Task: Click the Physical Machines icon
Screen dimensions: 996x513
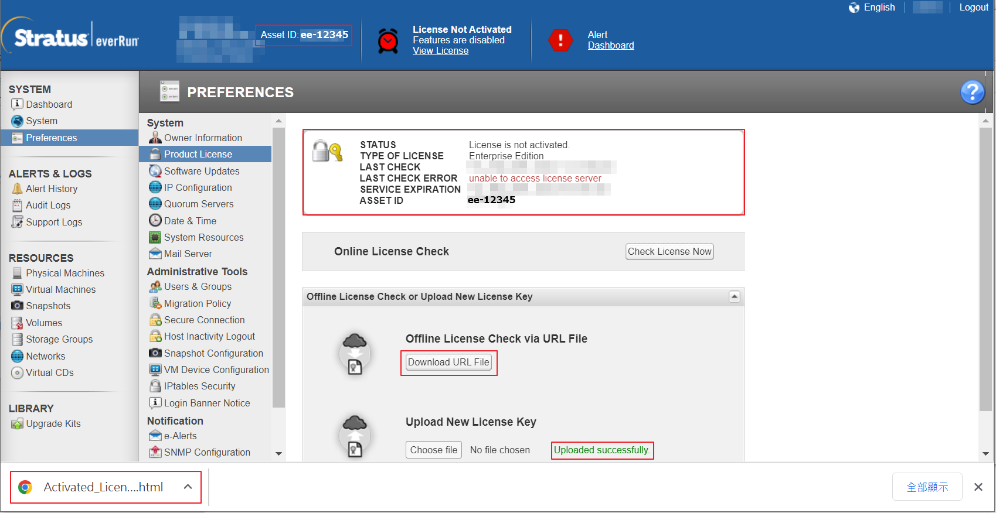Action: (x=17, y=273)
